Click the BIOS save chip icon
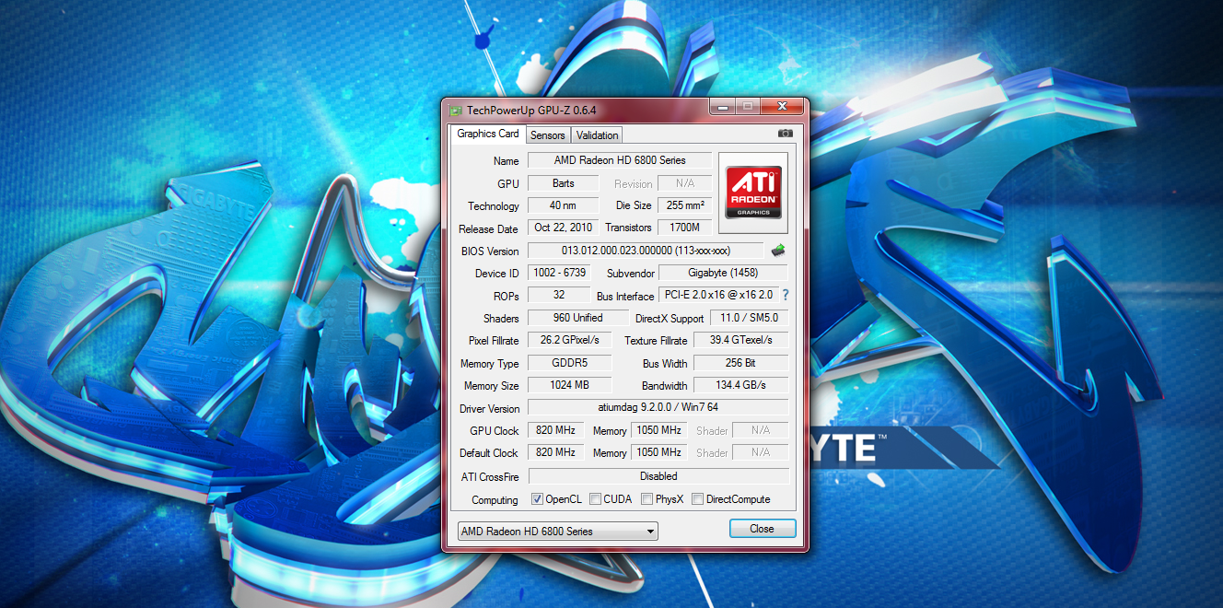 778,251
